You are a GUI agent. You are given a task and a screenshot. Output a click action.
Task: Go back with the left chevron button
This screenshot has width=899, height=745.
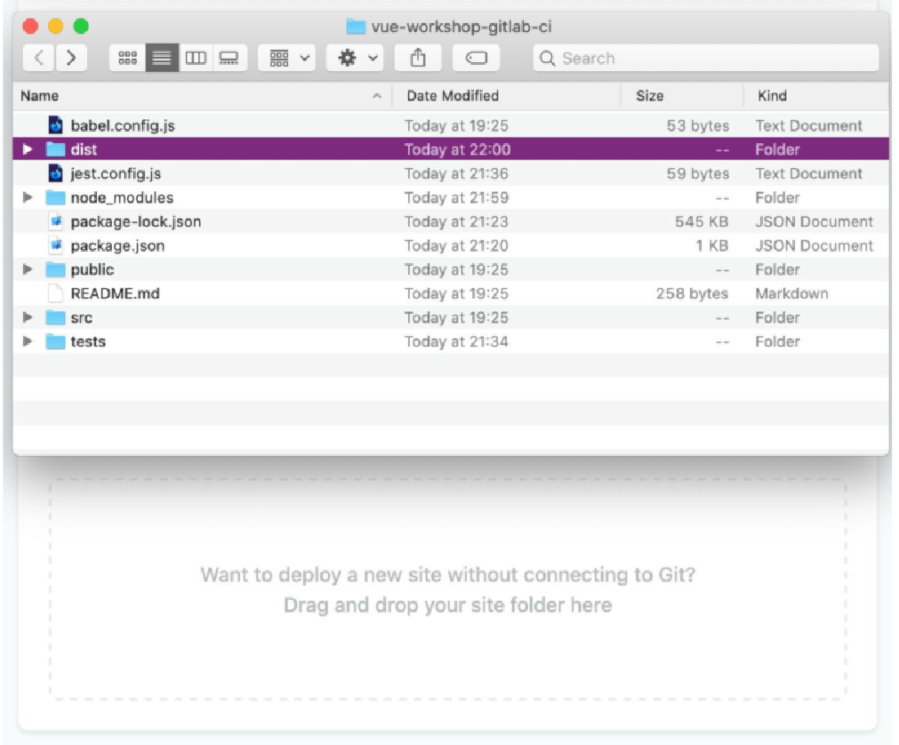coord(39,58)
